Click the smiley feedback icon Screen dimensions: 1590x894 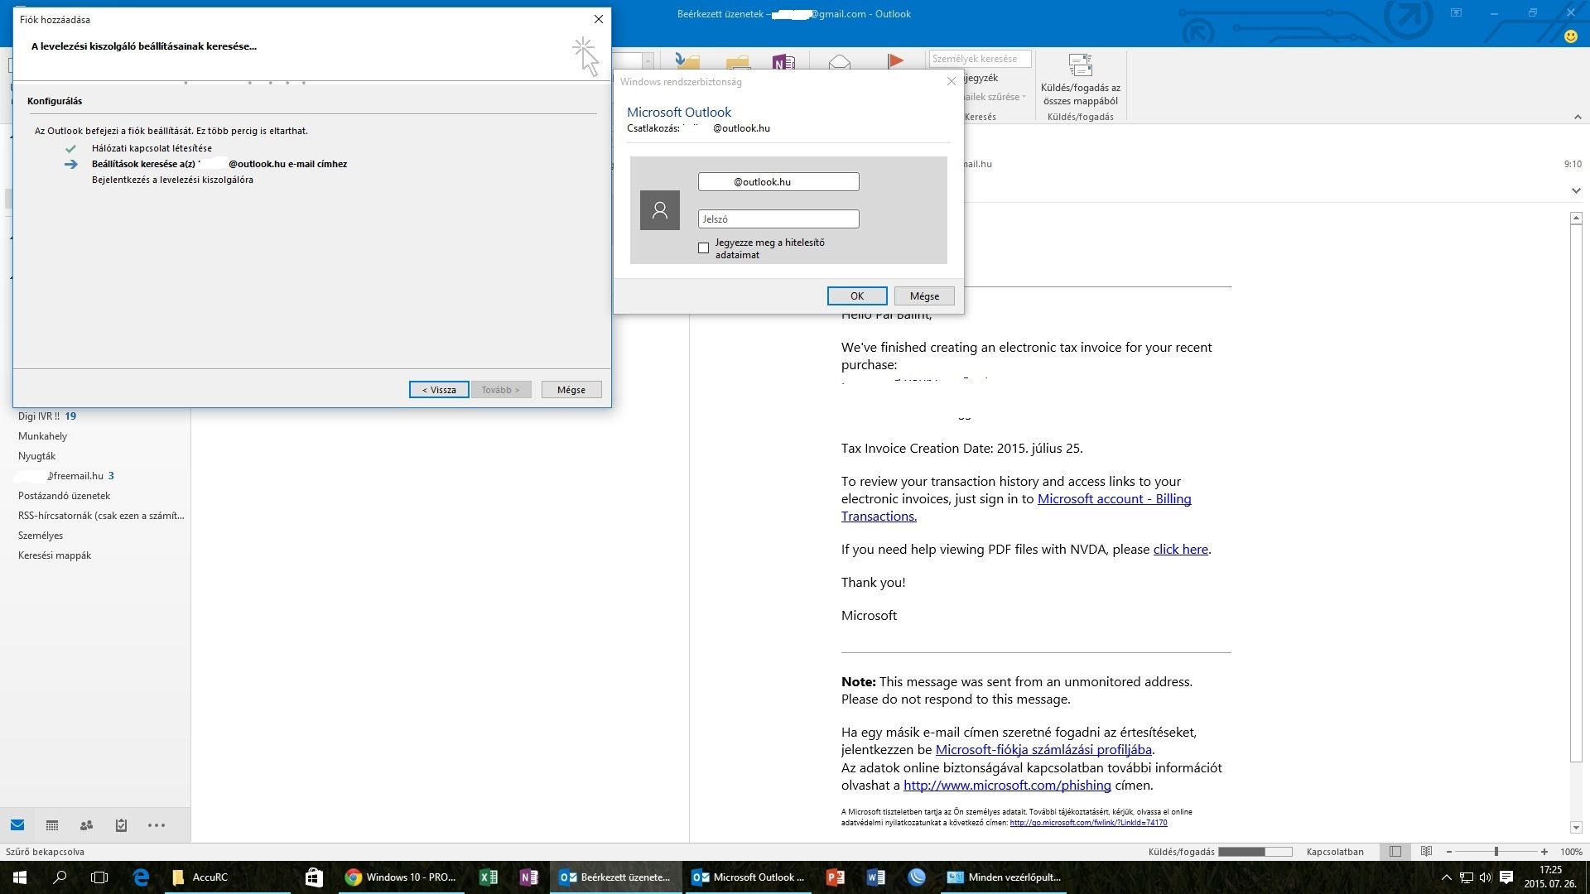click(1570, 36)
